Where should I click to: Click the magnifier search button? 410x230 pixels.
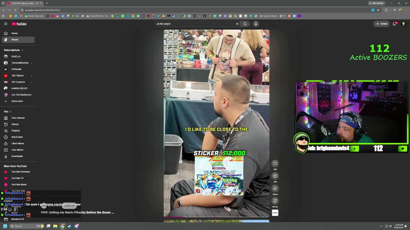point(245,24)
